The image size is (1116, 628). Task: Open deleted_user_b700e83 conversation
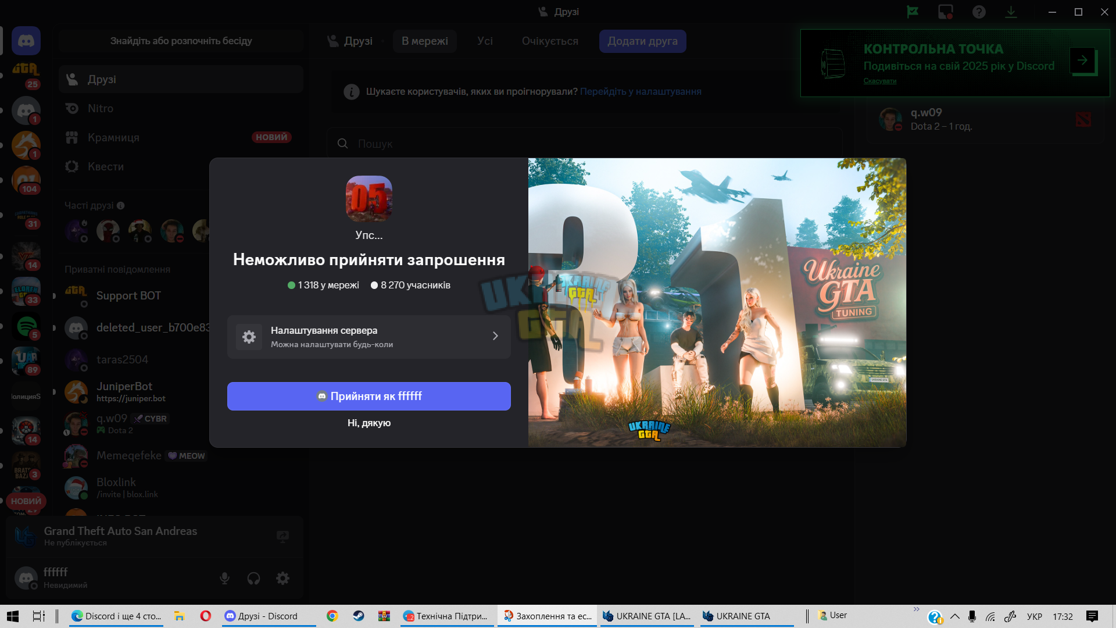pos(137,328)
